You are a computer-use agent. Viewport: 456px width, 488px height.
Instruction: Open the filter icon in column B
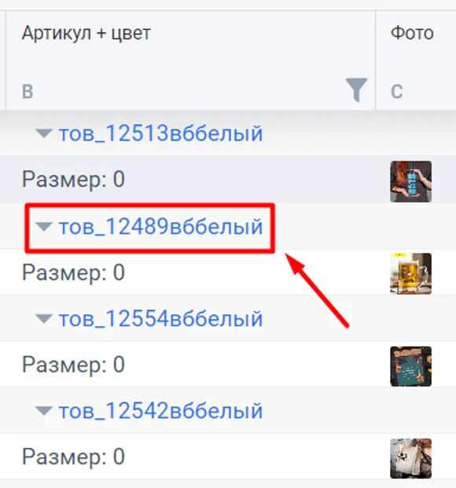click(356, 90)
